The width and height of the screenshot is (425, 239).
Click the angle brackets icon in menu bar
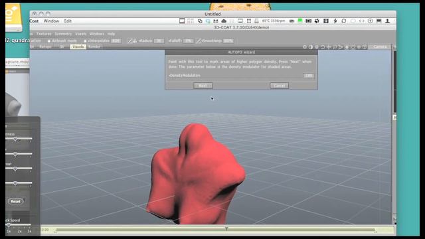coord(361,21)
